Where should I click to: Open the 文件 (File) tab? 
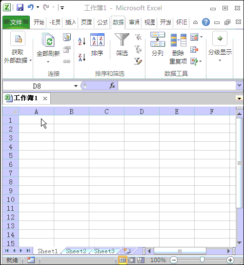16,22
